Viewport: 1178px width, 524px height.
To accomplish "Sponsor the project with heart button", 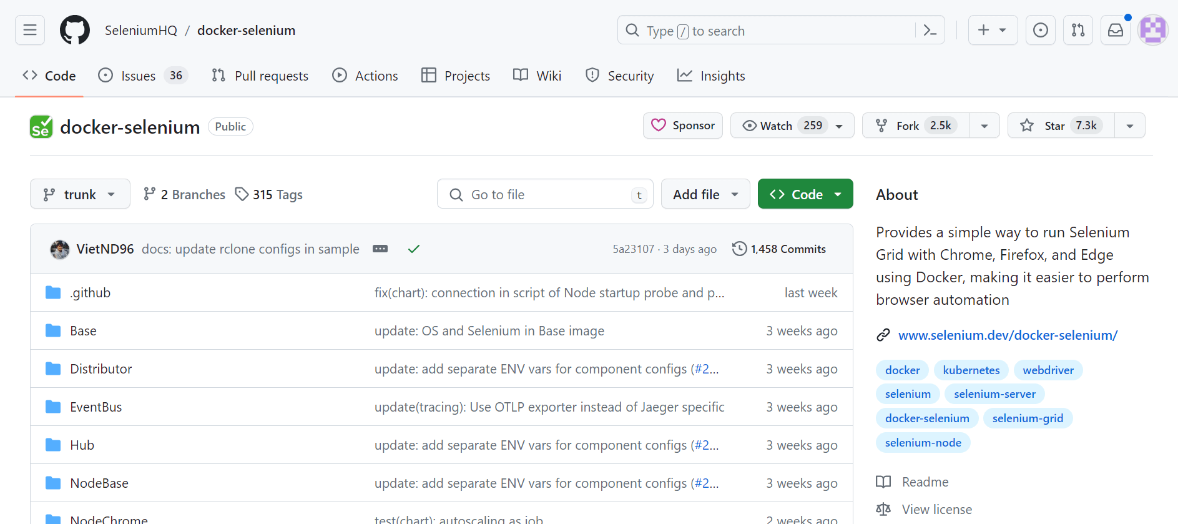I will [683, 126].
